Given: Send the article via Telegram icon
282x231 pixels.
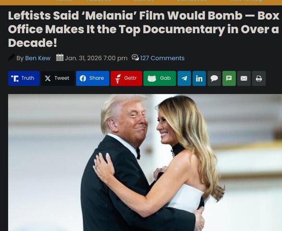Looking at the screenshot, I should point(184,78).
